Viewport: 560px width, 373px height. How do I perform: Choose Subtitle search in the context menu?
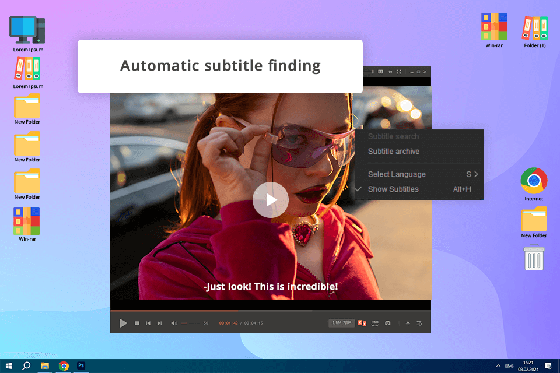point(419,136)
